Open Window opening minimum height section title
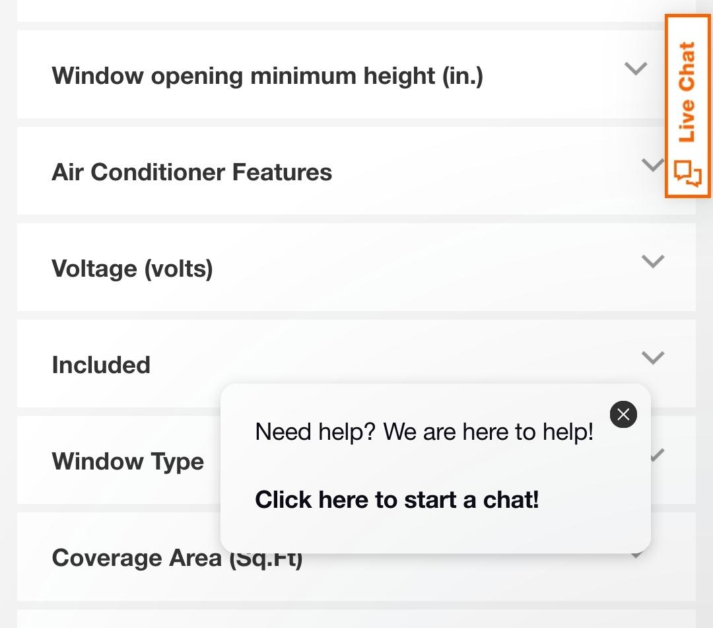The height and width of the screenshot is (628, 713). tap(267, 75)
